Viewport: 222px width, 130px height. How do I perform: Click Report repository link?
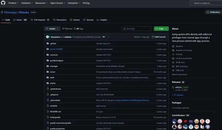click(179, 74)
